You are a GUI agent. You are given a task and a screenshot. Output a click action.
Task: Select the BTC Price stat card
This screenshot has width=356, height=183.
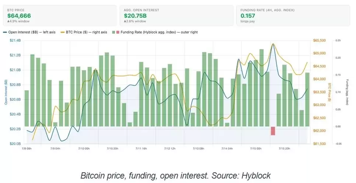click(60, 16)
